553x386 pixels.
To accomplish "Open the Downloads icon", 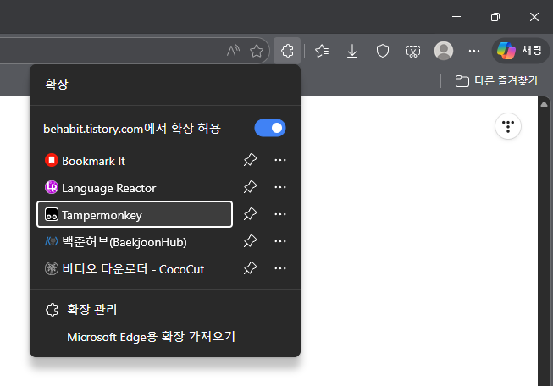I will (x=352, y=51).
